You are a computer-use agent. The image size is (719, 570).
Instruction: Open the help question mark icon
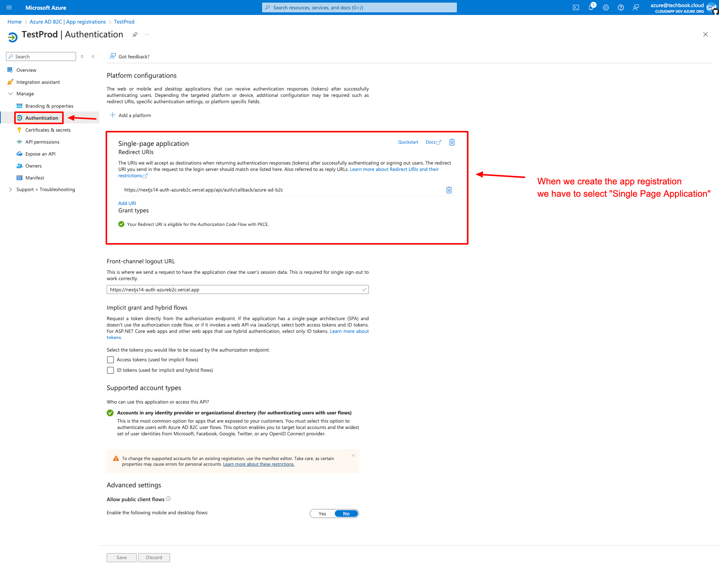pos(621,7)
